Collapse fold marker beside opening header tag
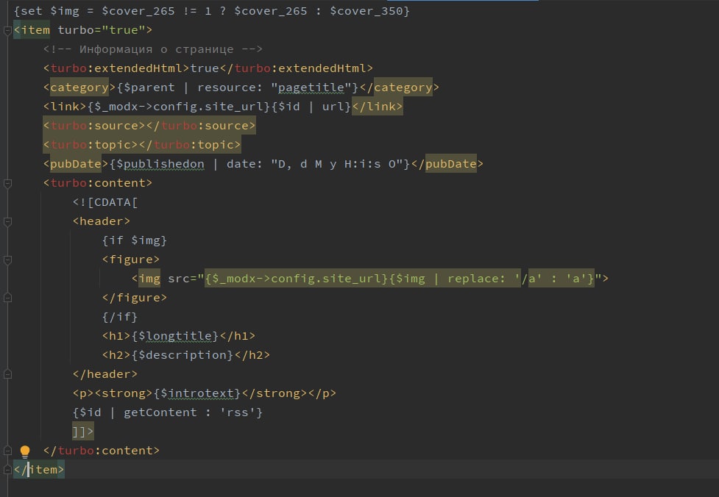The height and width of the screenshot is (497, 719). coord(7,222)
